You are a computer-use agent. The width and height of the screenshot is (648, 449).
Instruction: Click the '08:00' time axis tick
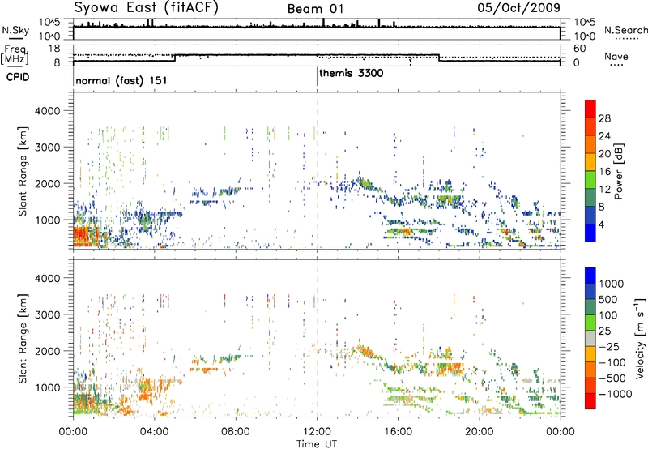[x=236, y=432]
